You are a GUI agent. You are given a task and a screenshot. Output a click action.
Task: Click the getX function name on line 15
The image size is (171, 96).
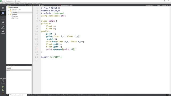[x=56, y=44]
